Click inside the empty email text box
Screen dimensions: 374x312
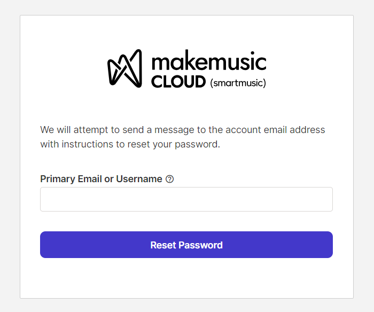click(186, 199)
